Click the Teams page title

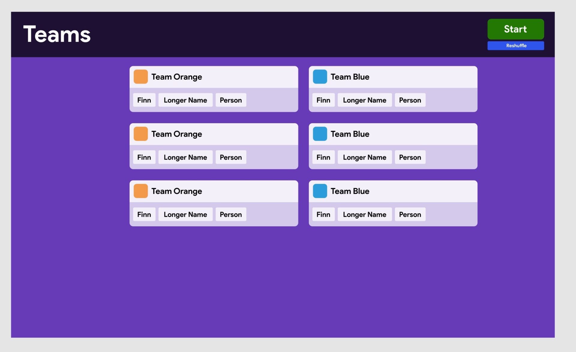point(57,34)
